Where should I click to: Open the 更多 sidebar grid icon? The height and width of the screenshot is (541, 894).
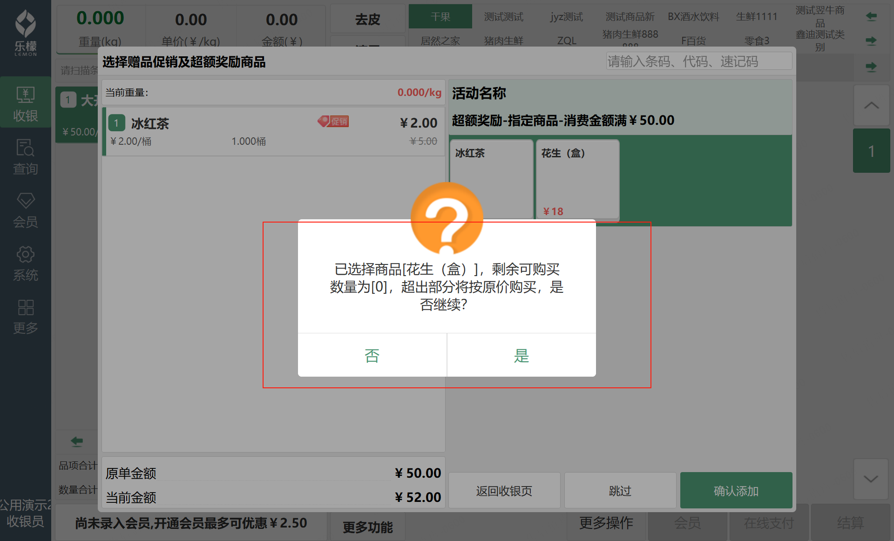(x=26, y=316)
